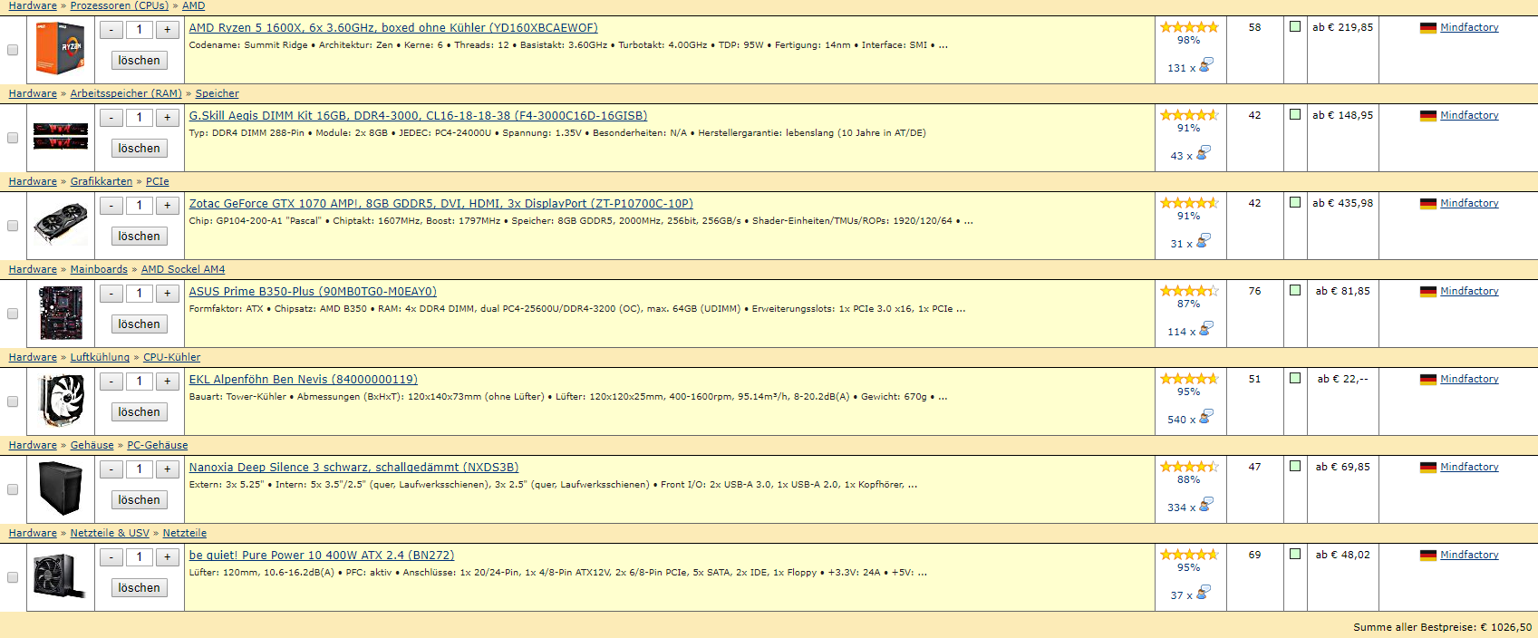Screen dimensions: 1538x638
Task: Increase quantity of G.Skill Aegis with plus
Action: tap(168, 118)
